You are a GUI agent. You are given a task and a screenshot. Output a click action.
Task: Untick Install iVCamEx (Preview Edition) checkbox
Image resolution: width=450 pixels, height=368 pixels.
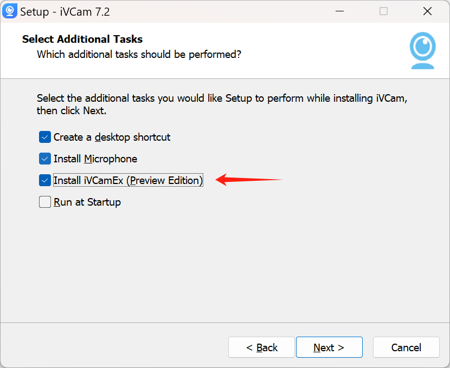(45, 180)
